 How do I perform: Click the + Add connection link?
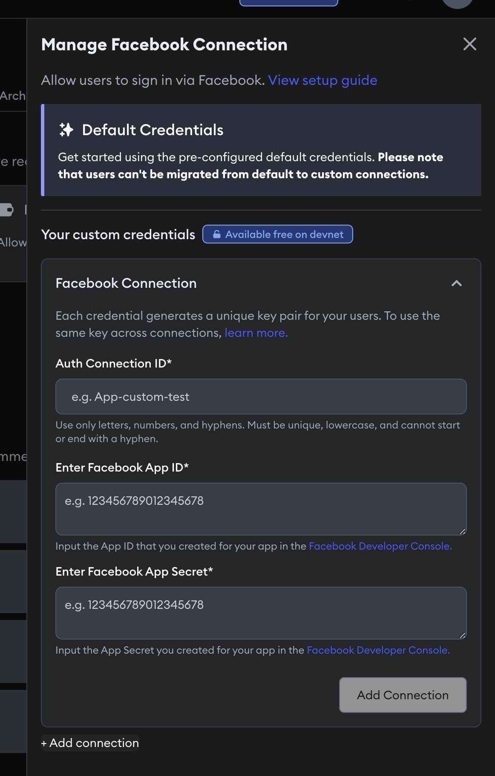pos(90,743)
